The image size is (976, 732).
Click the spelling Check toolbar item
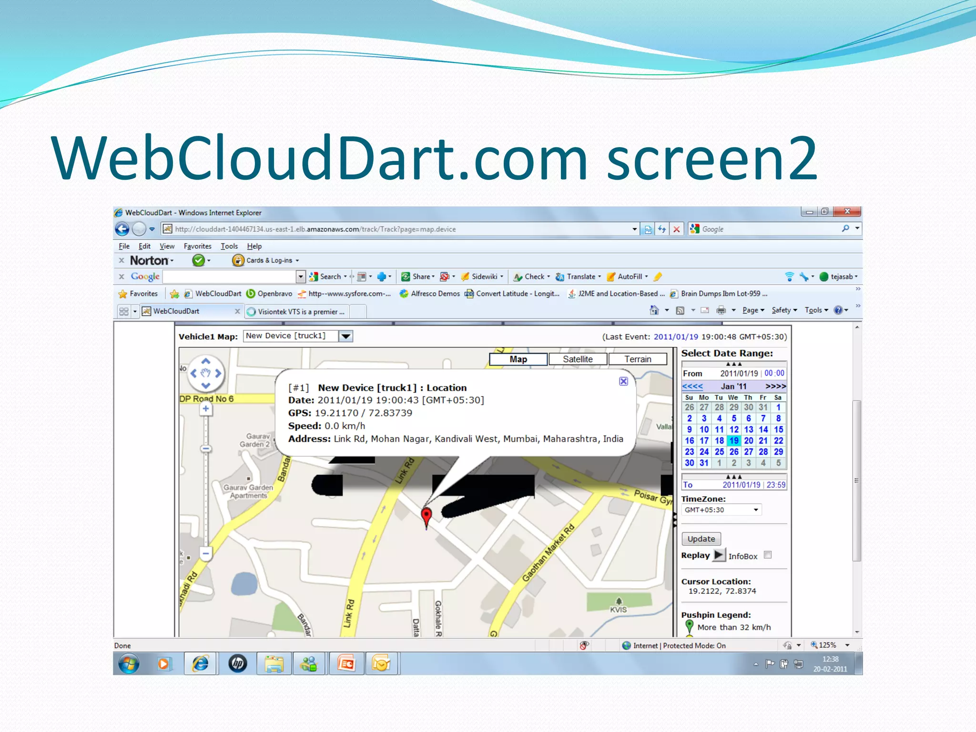(531, 276)
